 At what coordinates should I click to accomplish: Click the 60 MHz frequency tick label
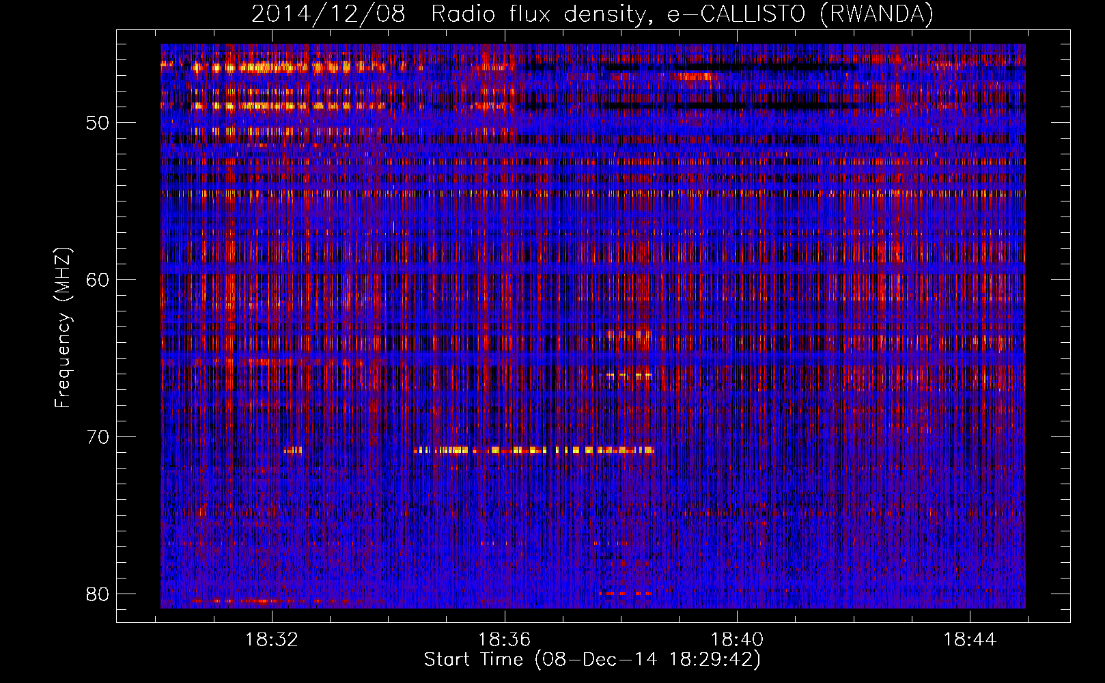tap(98, 280)
